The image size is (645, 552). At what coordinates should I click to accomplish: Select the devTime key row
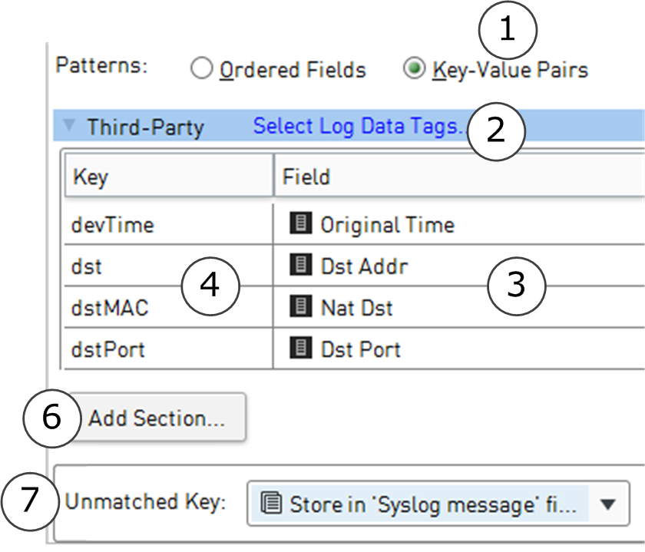pyautogui.click(x=113, y=225)
